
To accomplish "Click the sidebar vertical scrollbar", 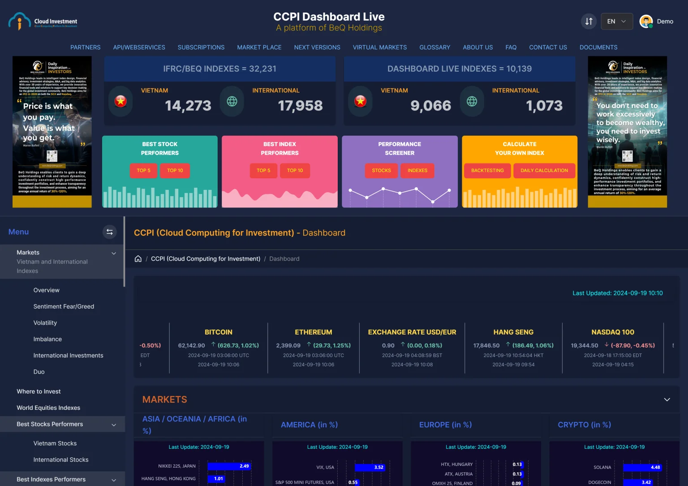I will 124,252.
